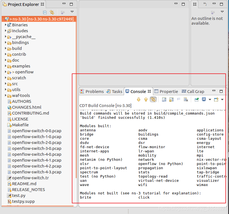Select the utils folder

(16, 90)
